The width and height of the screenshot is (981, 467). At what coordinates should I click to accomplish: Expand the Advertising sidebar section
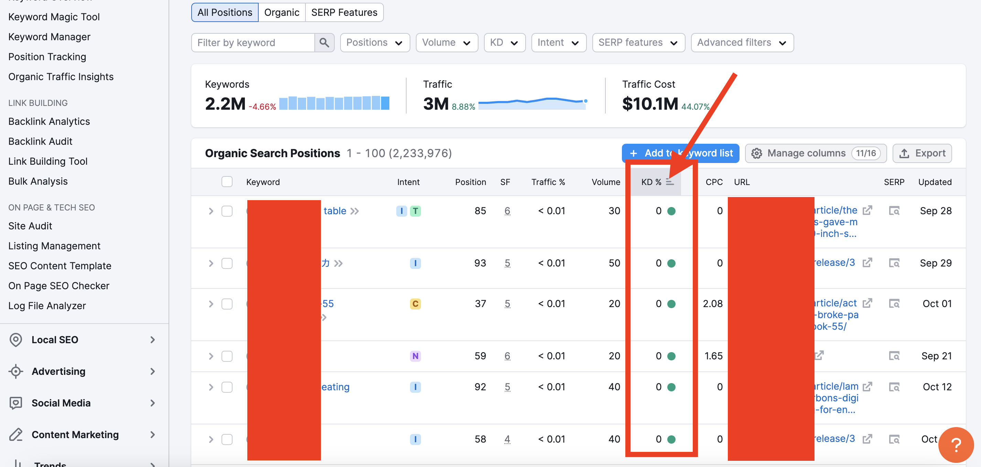pyautogui.click(x=153, y=371)
